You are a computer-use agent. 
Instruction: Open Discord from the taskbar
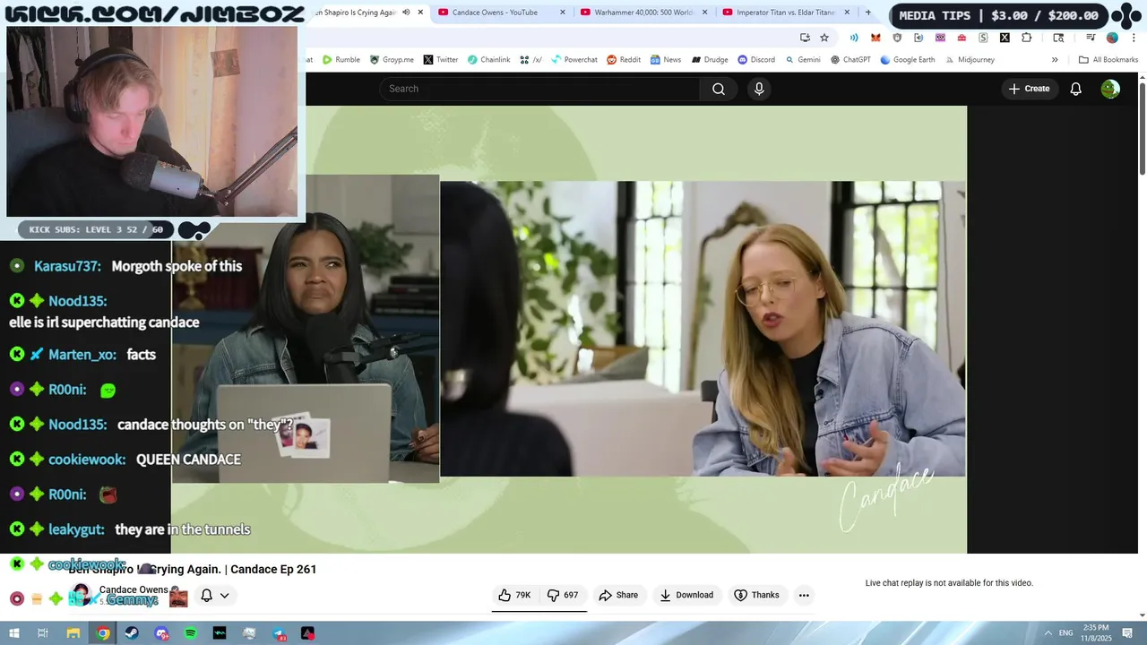[161, 633]
